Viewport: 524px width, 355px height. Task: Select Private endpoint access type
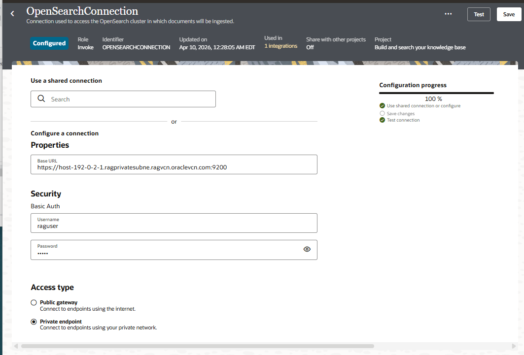click(x=34, y=322)
